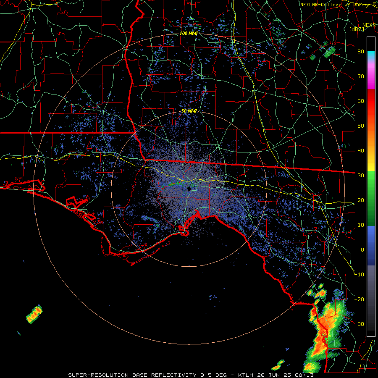Click the isolated storm cell over the southwest Gulf

click(x=34, y=314)
